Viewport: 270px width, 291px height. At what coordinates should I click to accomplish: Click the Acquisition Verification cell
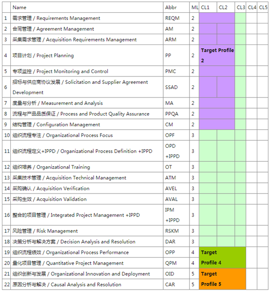[x=87, y=188]
